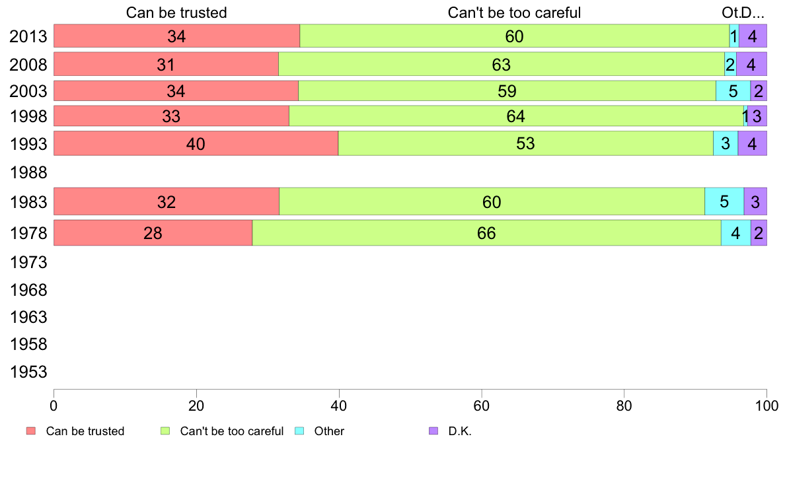
Task: Click the green 'Can't be too careful' legend swatch
Action: 165,431
